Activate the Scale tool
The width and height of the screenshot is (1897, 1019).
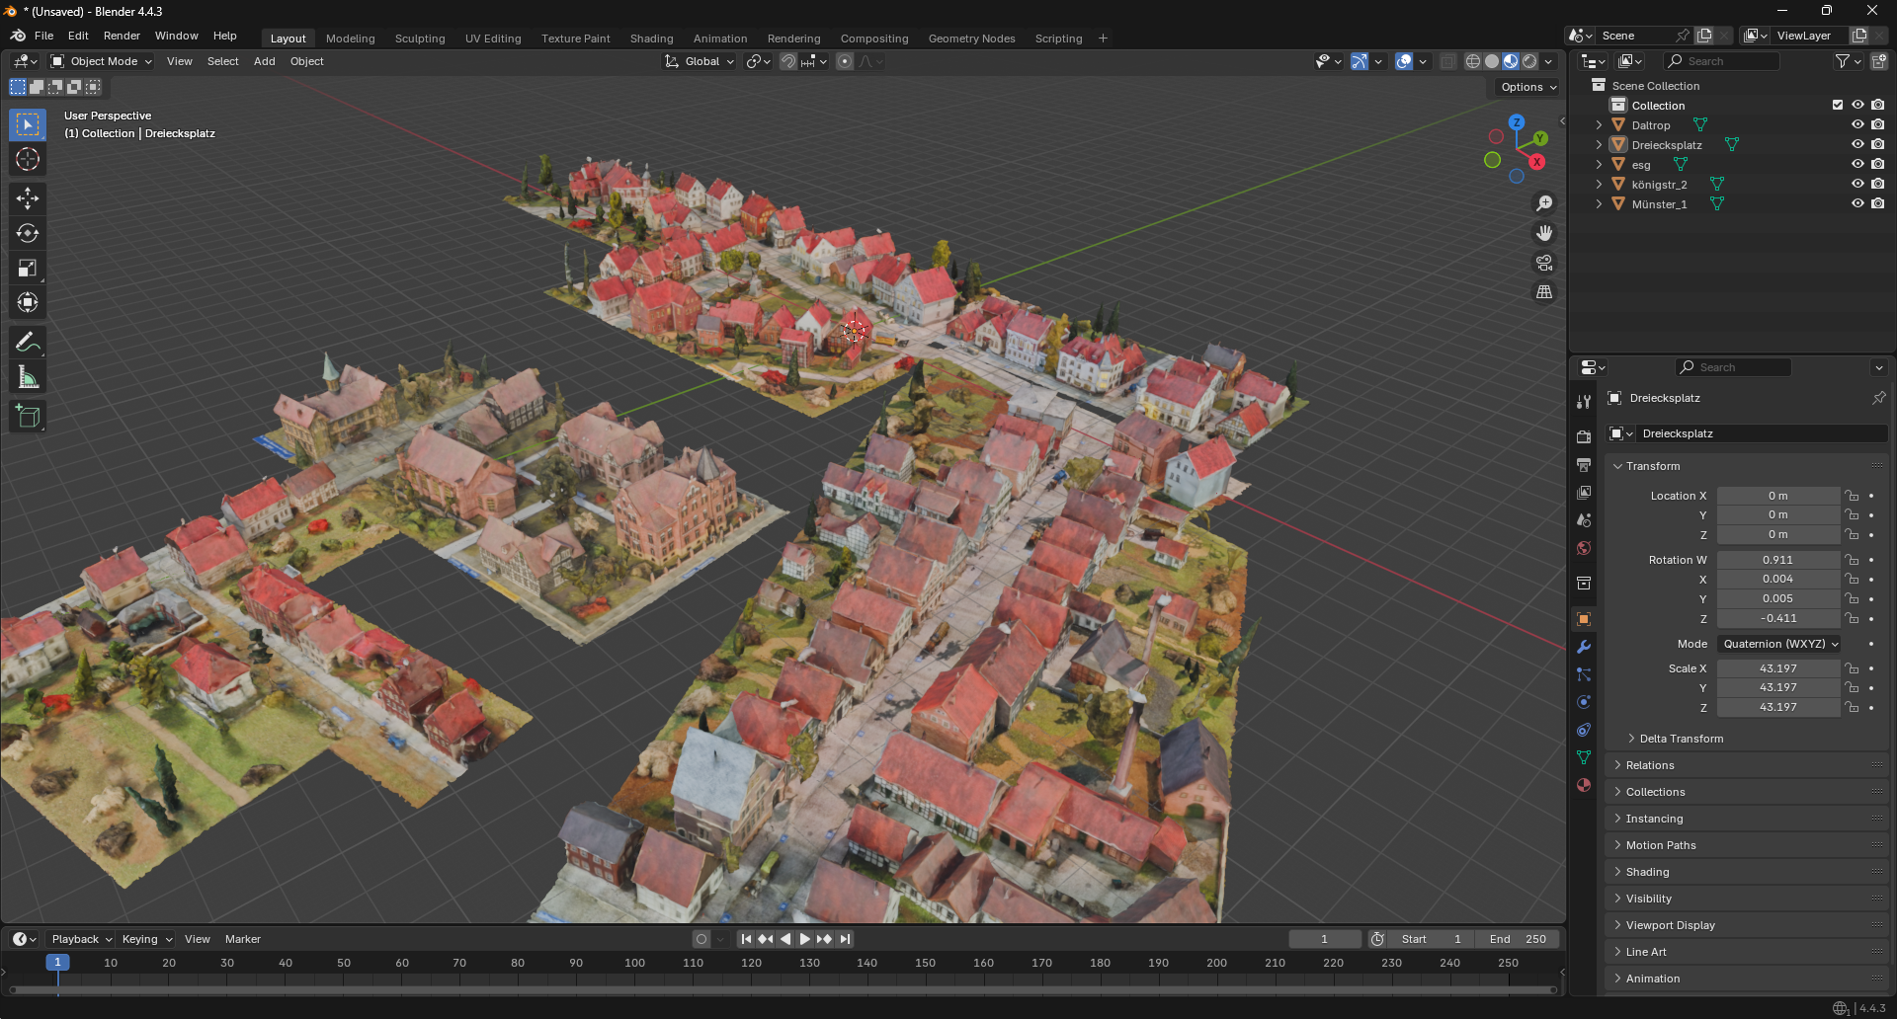coord(28,268)
